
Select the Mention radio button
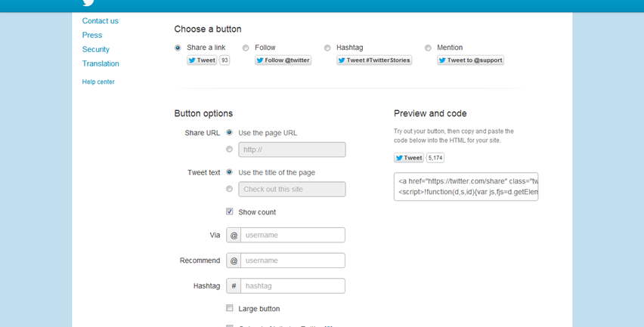tap(428, 48)
